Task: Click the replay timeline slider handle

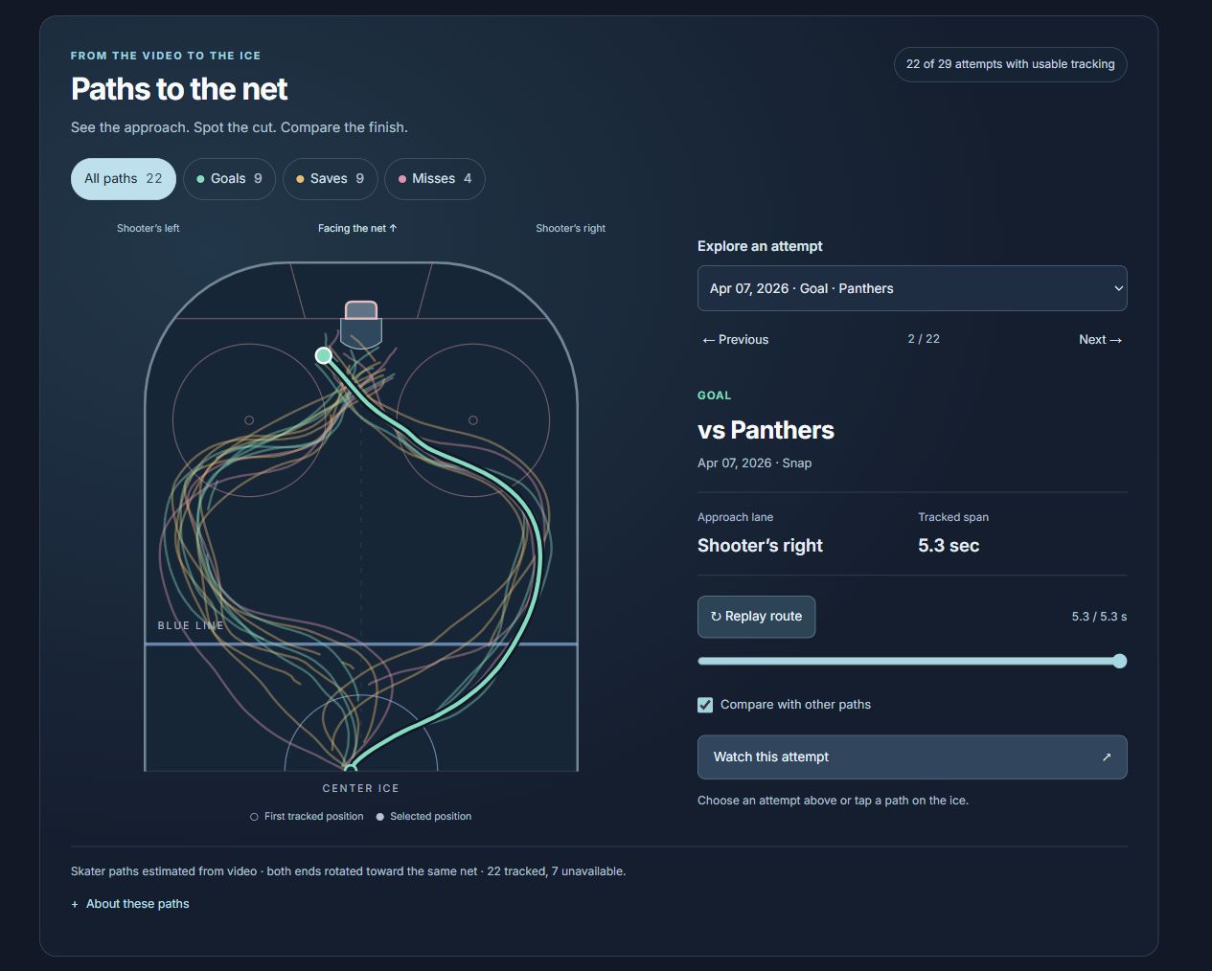Action: tap(1120, 661)
